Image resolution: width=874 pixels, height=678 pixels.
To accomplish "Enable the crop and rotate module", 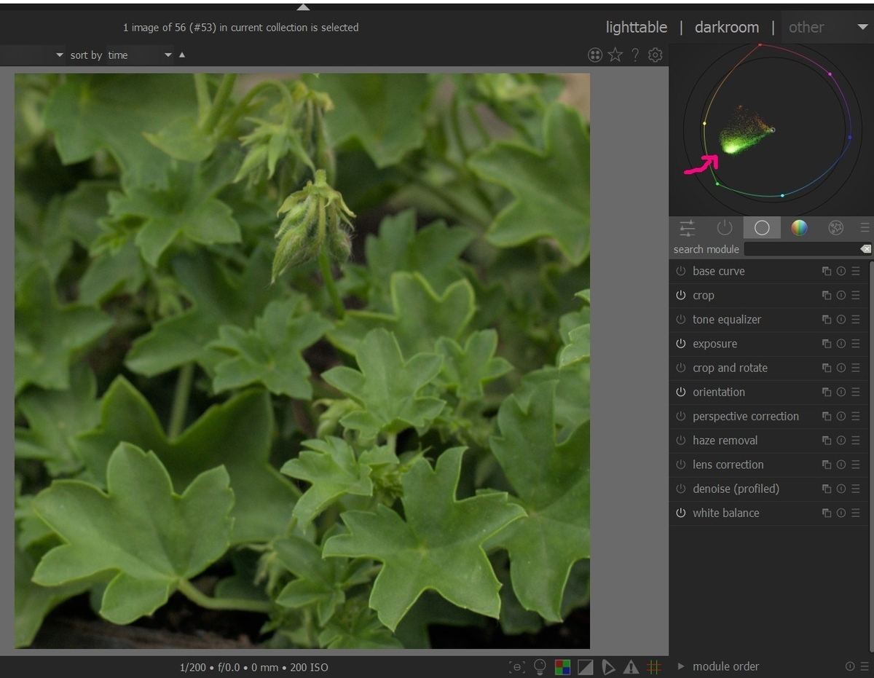I will [x=681, y=368].
